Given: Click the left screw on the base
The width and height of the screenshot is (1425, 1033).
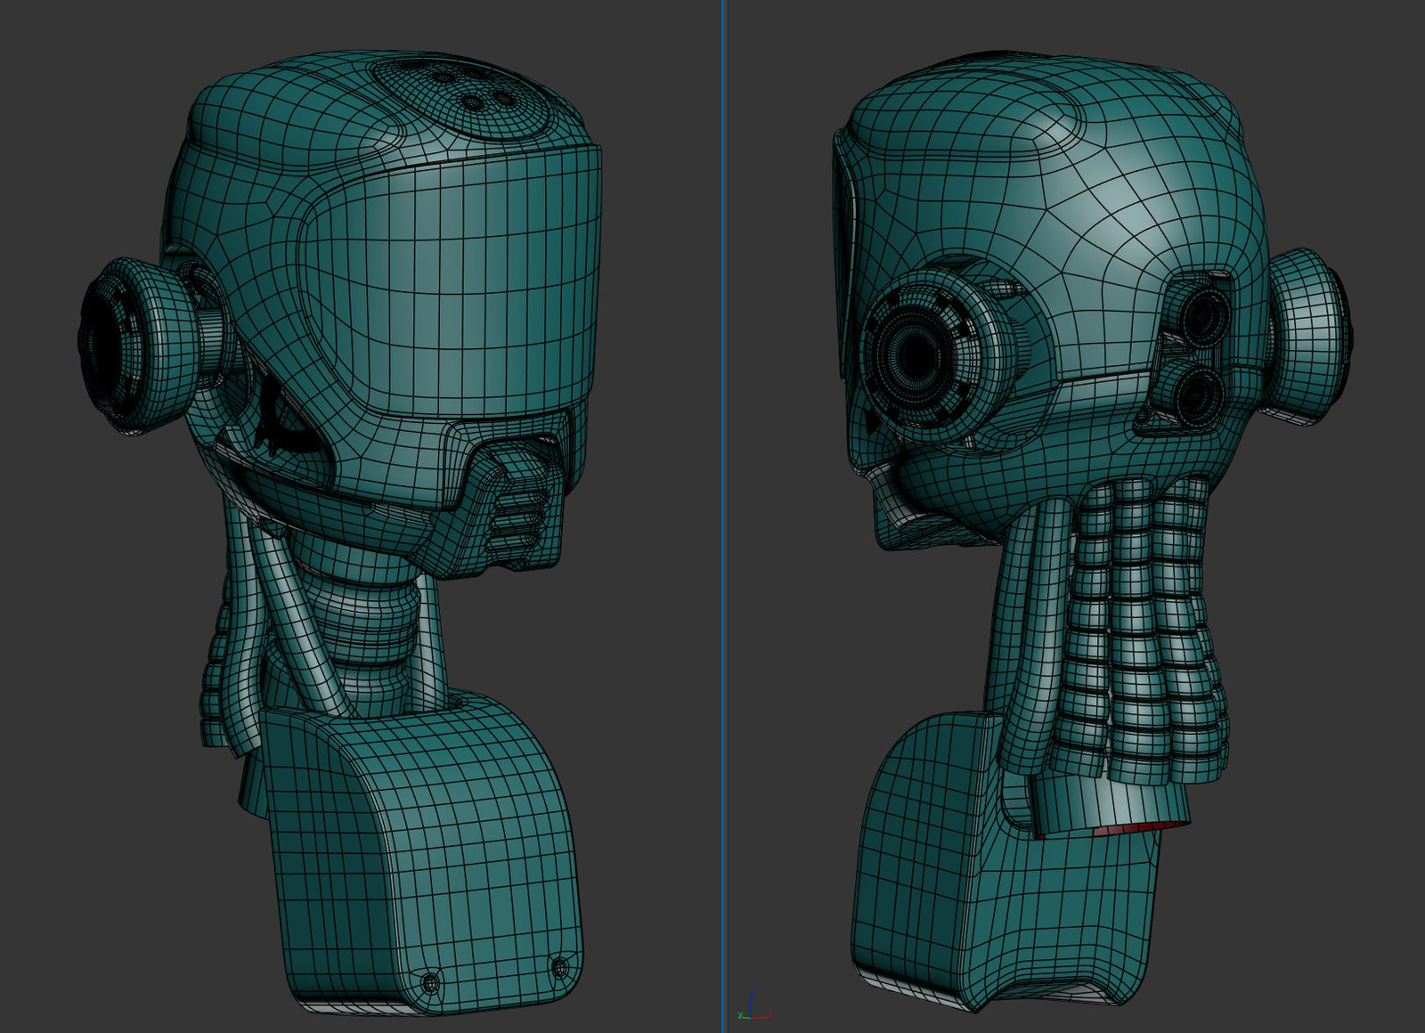Looking at the screenshot, I should click(x=430, y=983).
